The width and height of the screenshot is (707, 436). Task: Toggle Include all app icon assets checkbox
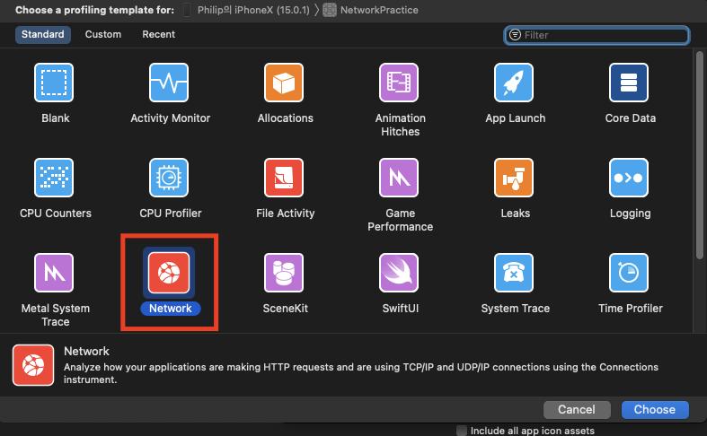point(462,431)
